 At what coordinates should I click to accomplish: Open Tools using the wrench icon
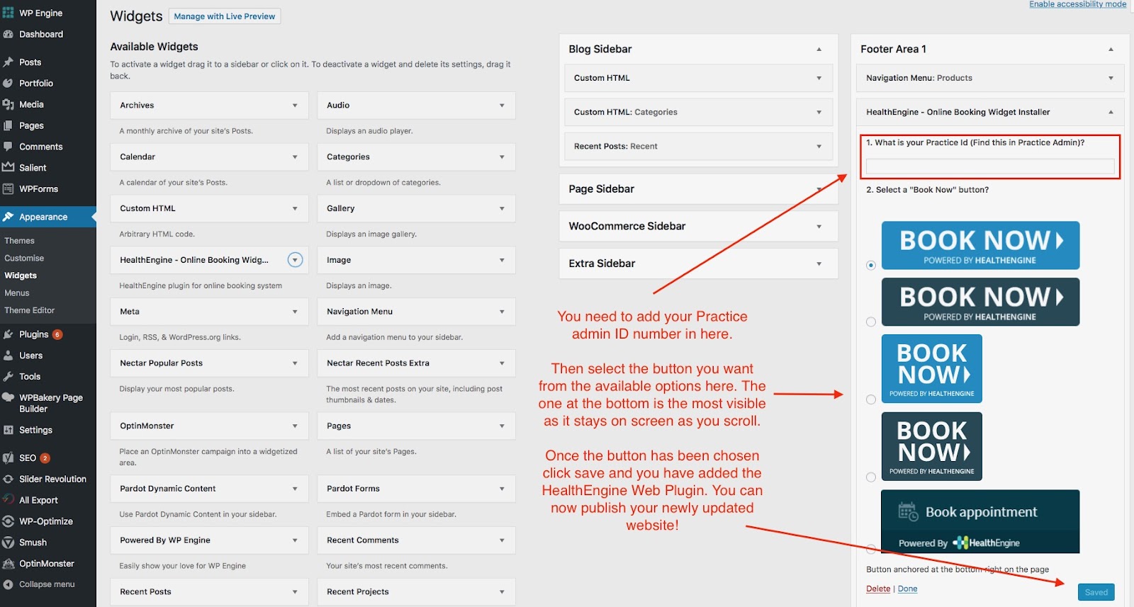pos(9,377)
